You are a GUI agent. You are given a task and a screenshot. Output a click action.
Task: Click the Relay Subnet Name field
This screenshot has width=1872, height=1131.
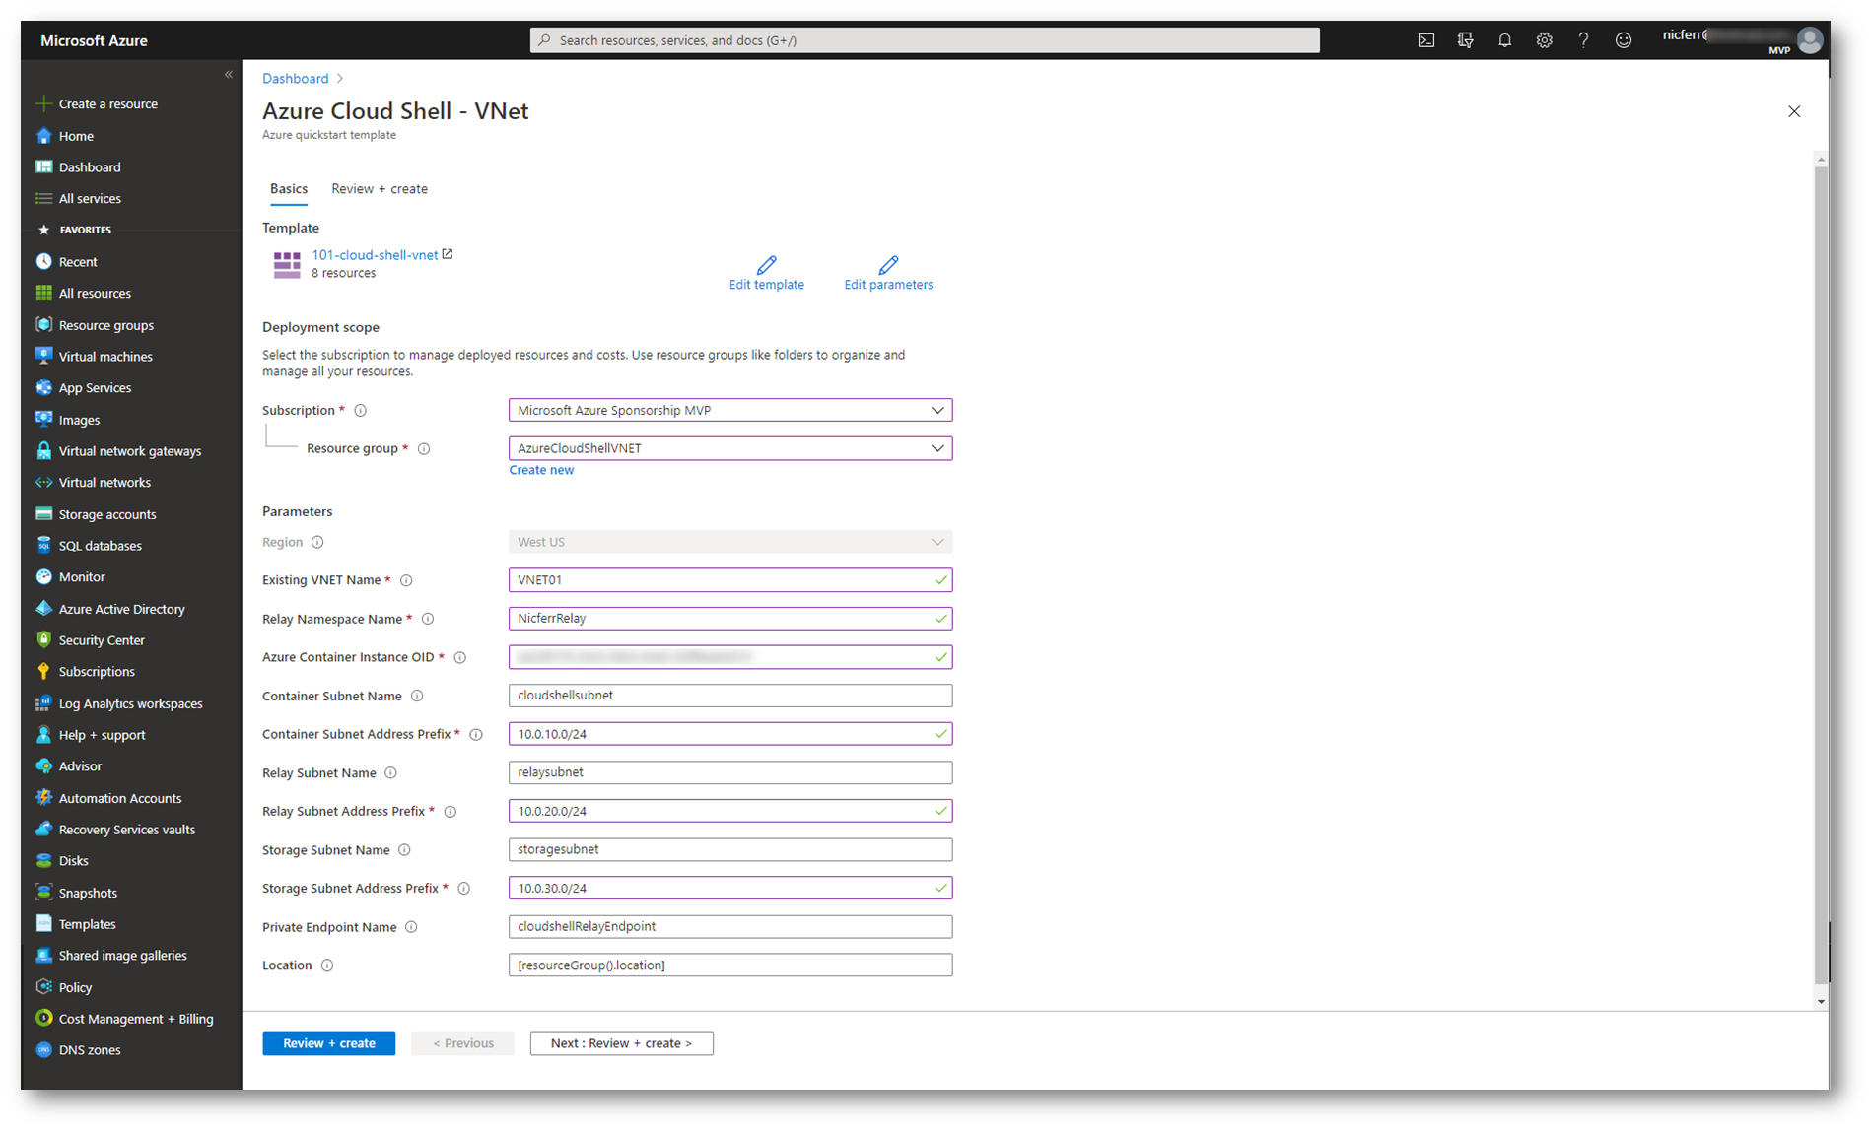click(x=730, y=772)
